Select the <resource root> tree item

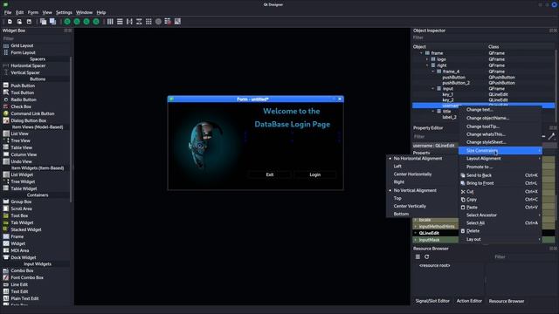click(435, 265)
